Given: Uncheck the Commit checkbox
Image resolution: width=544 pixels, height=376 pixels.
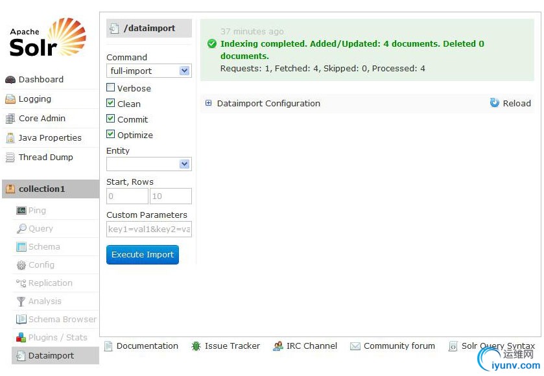Looking at the screenshot, I should (110, 118).
